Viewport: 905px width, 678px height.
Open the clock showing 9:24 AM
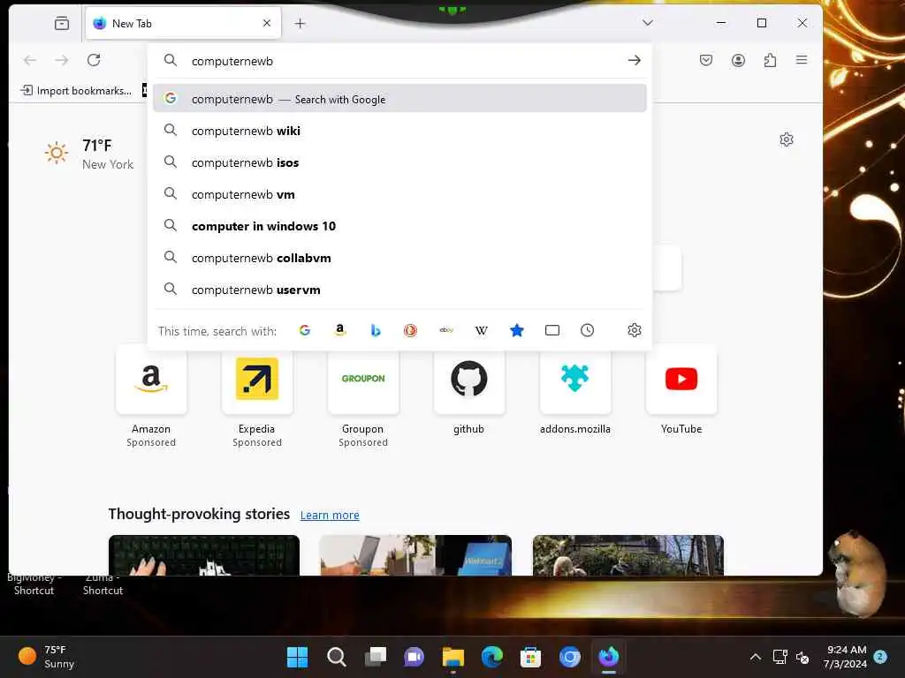click(845, 657)
